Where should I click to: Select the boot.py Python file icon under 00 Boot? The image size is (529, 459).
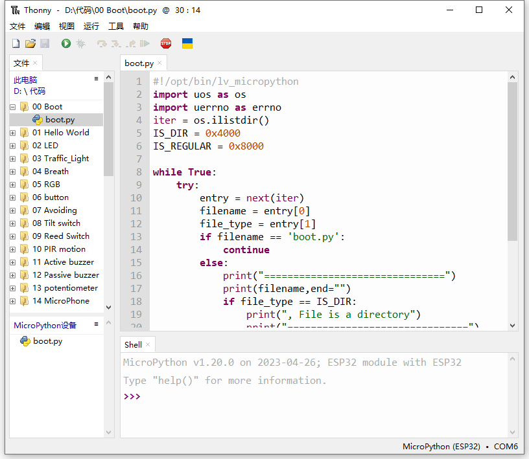point(37,120)
